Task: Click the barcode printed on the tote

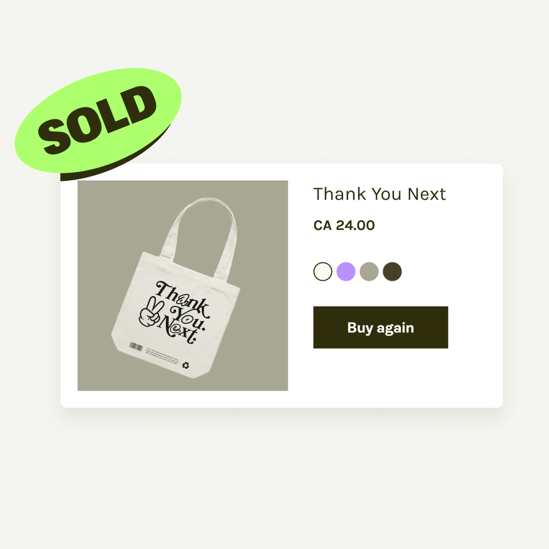Action: coord(136,346)
